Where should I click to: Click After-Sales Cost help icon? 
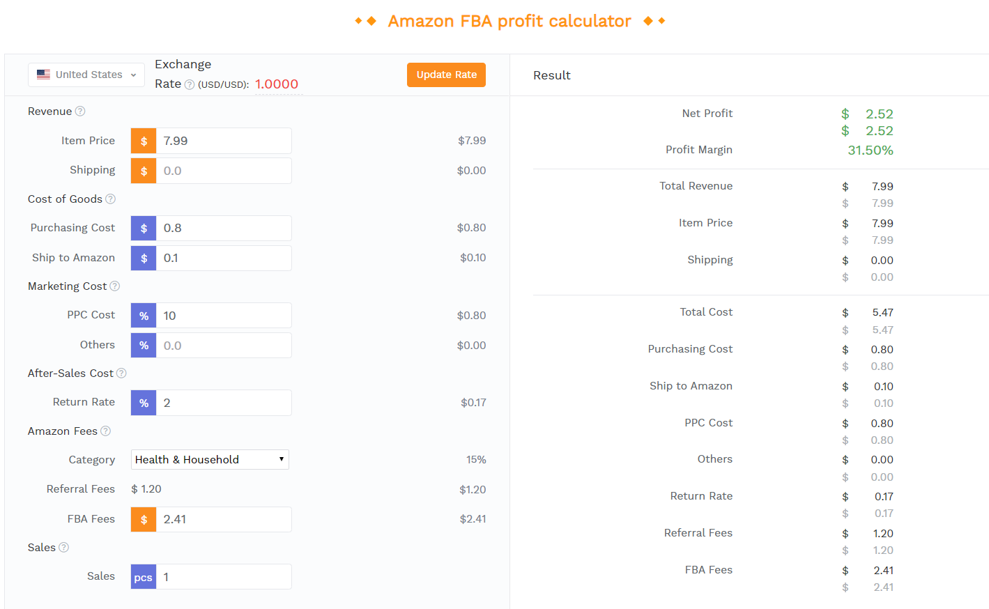click(x=121, y=373)
